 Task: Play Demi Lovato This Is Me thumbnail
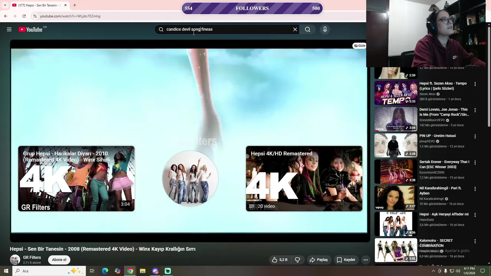[x=396, y=119]
